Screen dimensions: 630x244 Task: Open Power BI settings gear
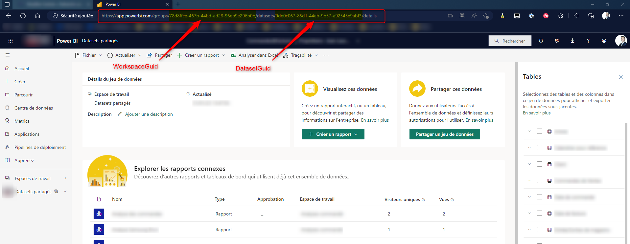(x=557, y=41)
